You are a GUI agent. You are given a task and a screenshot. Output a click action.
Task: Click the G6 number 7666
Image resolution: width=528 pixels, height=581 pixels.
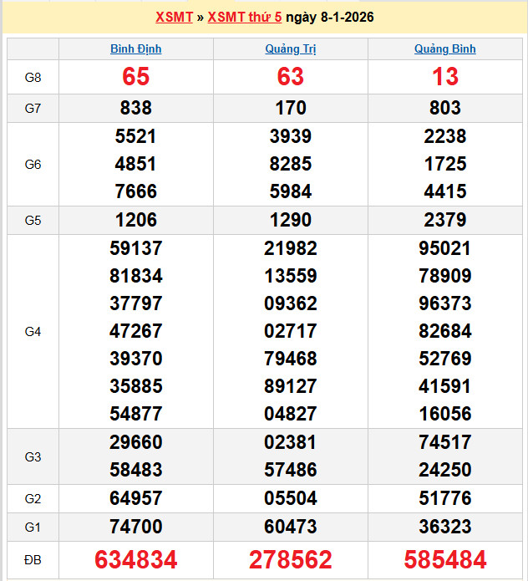(136, 191)
